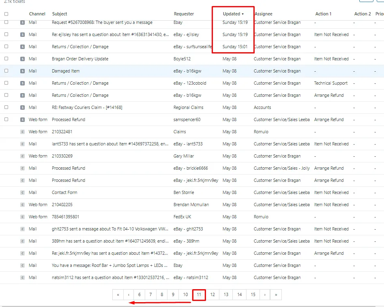Go to next page with right arrow

point(265,294)
